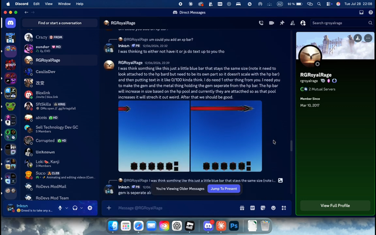The image size is (376, 235).
Task: Open Photoshop from the Dock
Action: tap(234, 226)
